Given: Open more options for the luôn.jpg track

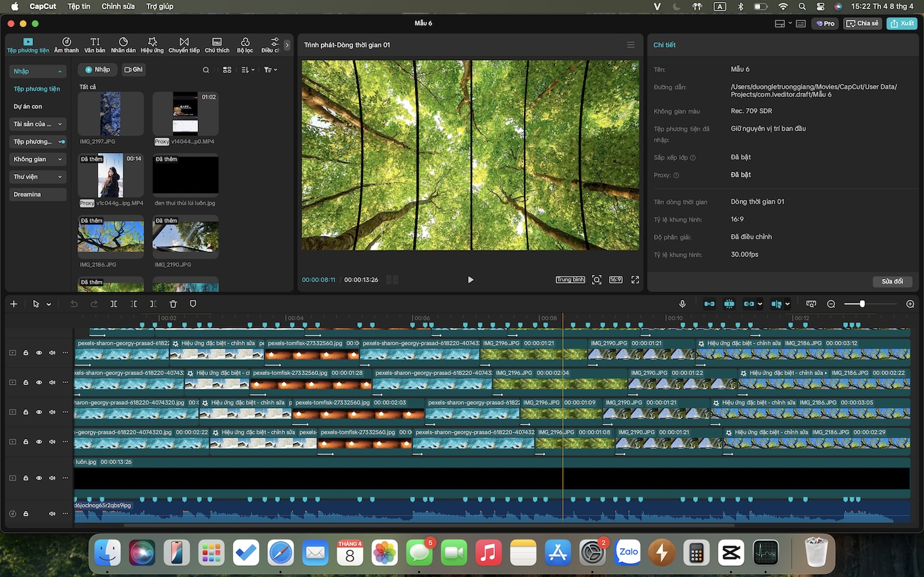Looking at the screenshot, I should click(x=65, y=478).
